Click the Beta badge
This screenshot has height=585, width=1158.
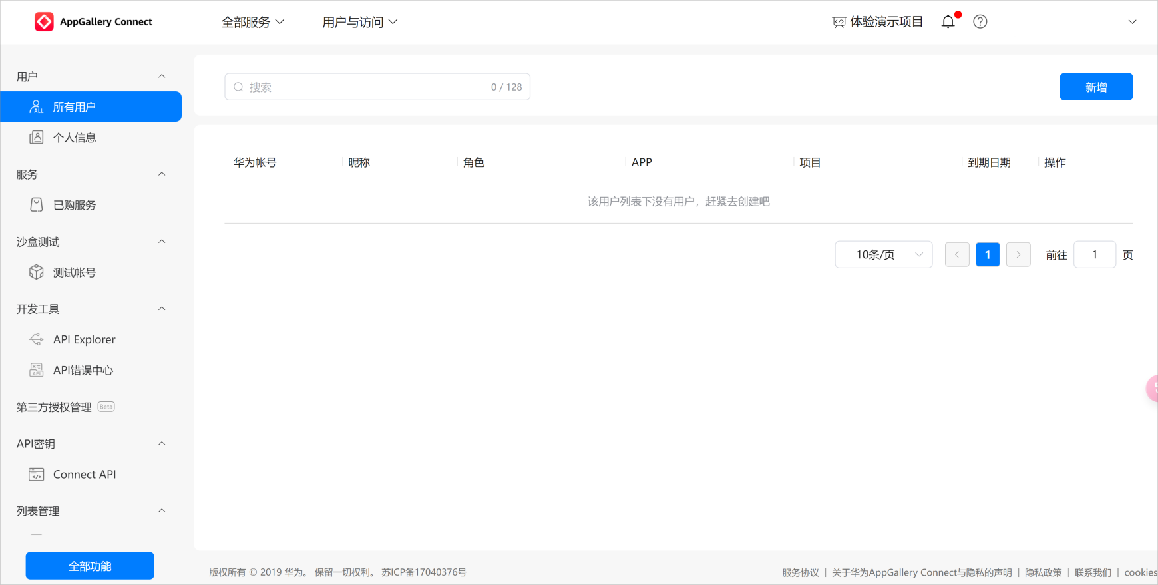click(106, 407)
